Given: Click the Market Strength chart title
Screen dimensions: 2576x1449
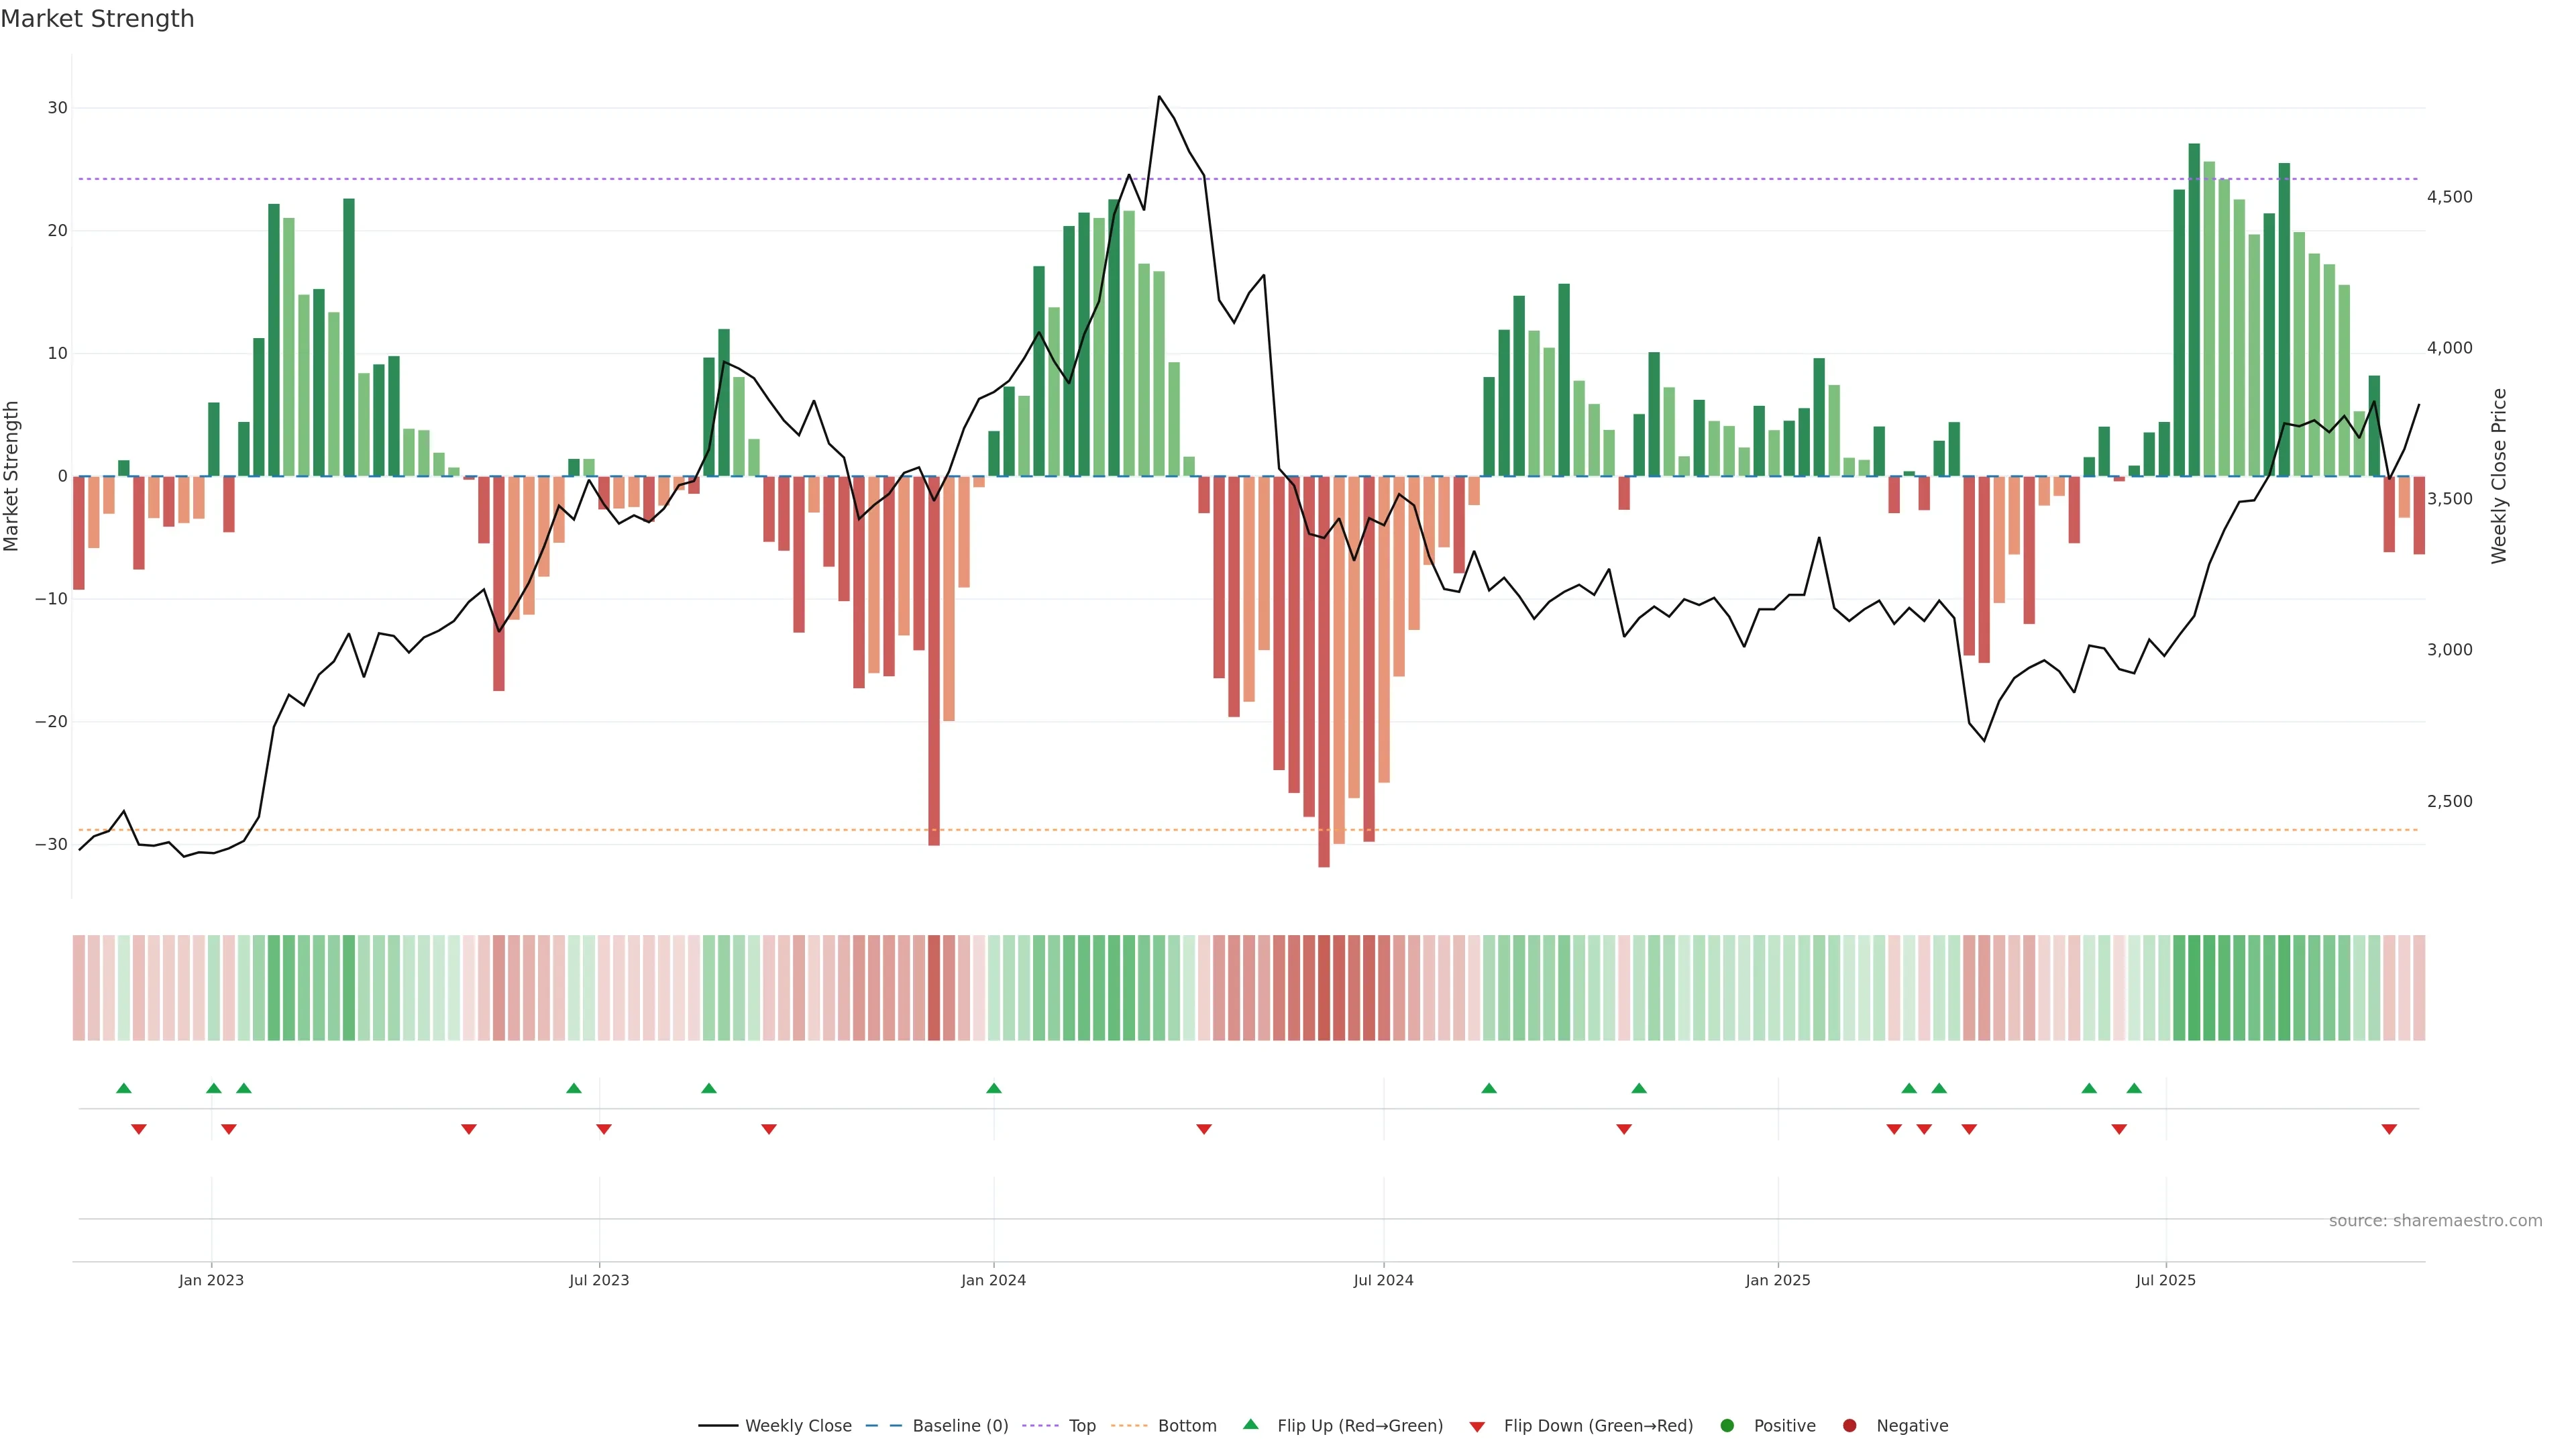Looking at the screenshot, I should pyautogui.click(x=97, y=19).
